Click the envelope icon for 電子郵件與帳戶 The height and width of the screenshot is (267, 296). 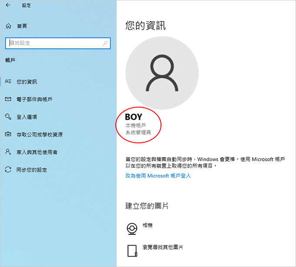coord(8,99)
